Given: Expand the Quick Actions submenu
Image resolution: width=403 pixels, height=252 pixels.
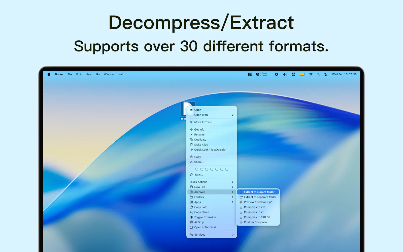Looking at the screenshot, I should (212, 182).
